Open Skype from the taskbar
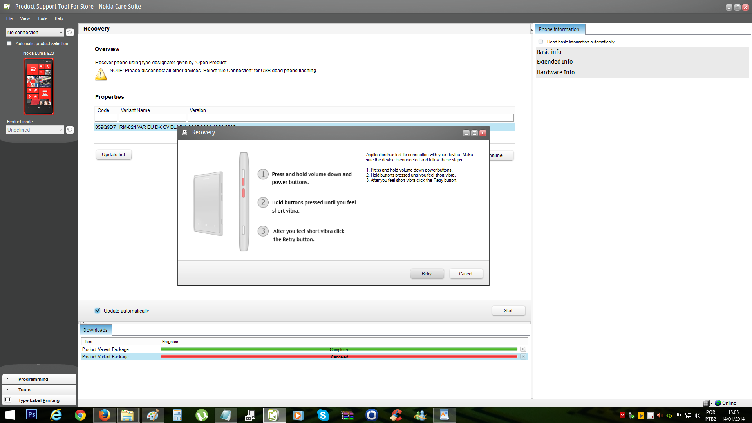 tap(323, 415)
